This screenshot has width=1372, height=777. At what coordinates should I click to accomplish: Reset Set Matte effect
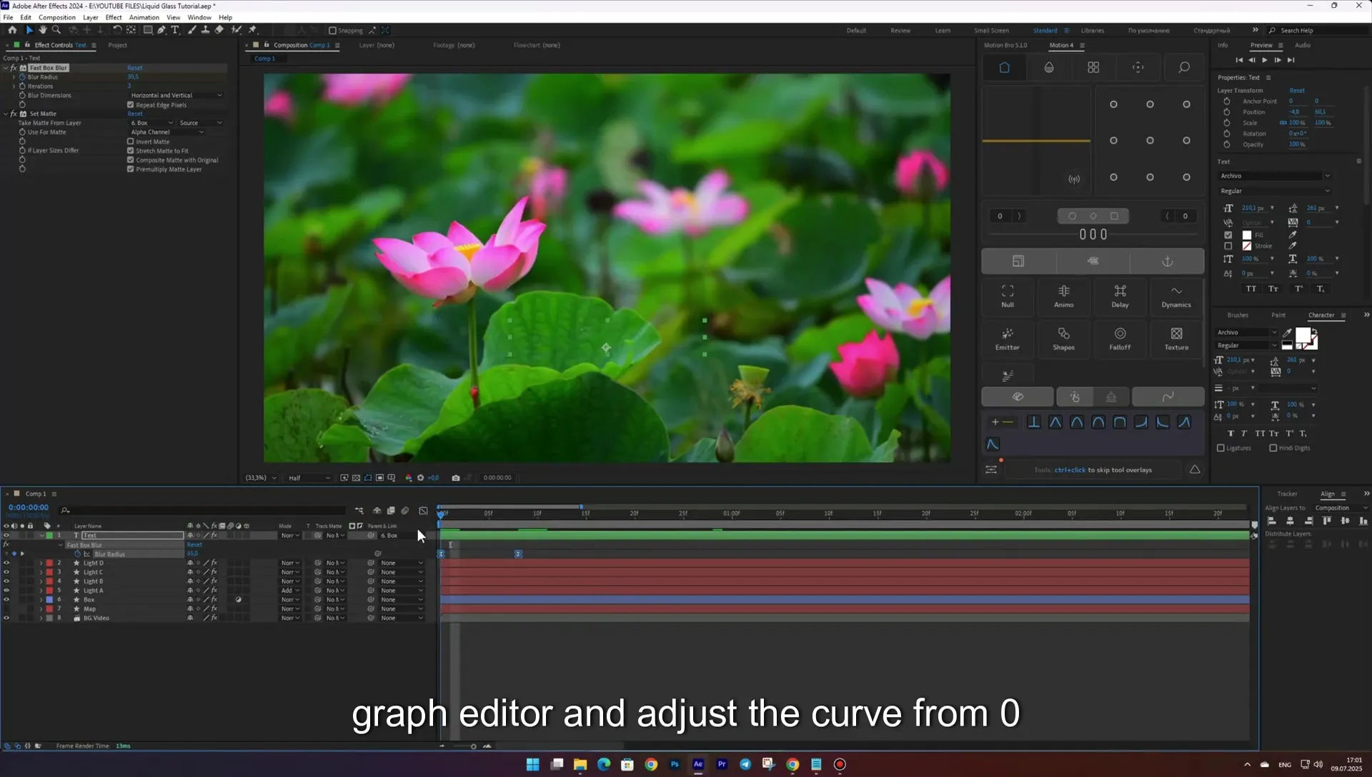click(x=135, y=114)
